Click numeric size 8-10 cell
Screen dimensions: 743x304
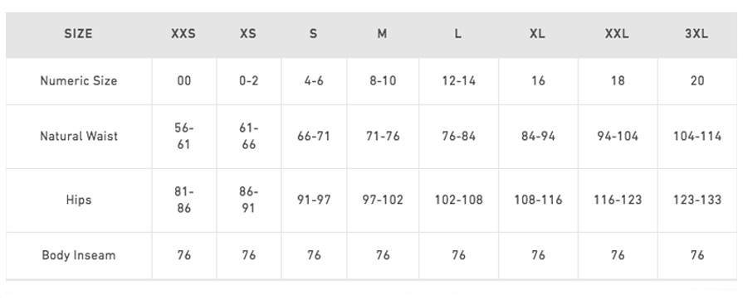point(383,81)
